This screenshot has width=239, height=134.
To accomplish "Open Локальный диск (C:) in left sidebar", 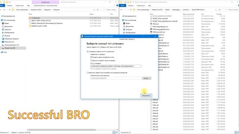I will 12,45.
